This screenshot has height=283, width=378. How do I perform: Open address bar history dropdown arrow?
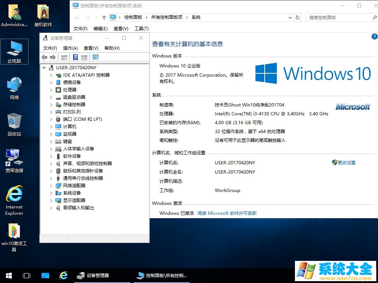pyautogui.click(x=290, y=17)
